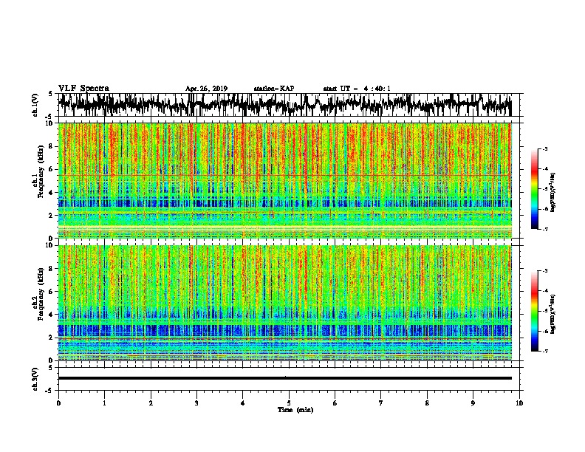The height and width of the screenshot is (452, 585).
Task: Click the log(PSD) label beside ch.1 color scale
Action: coord(553,193)
